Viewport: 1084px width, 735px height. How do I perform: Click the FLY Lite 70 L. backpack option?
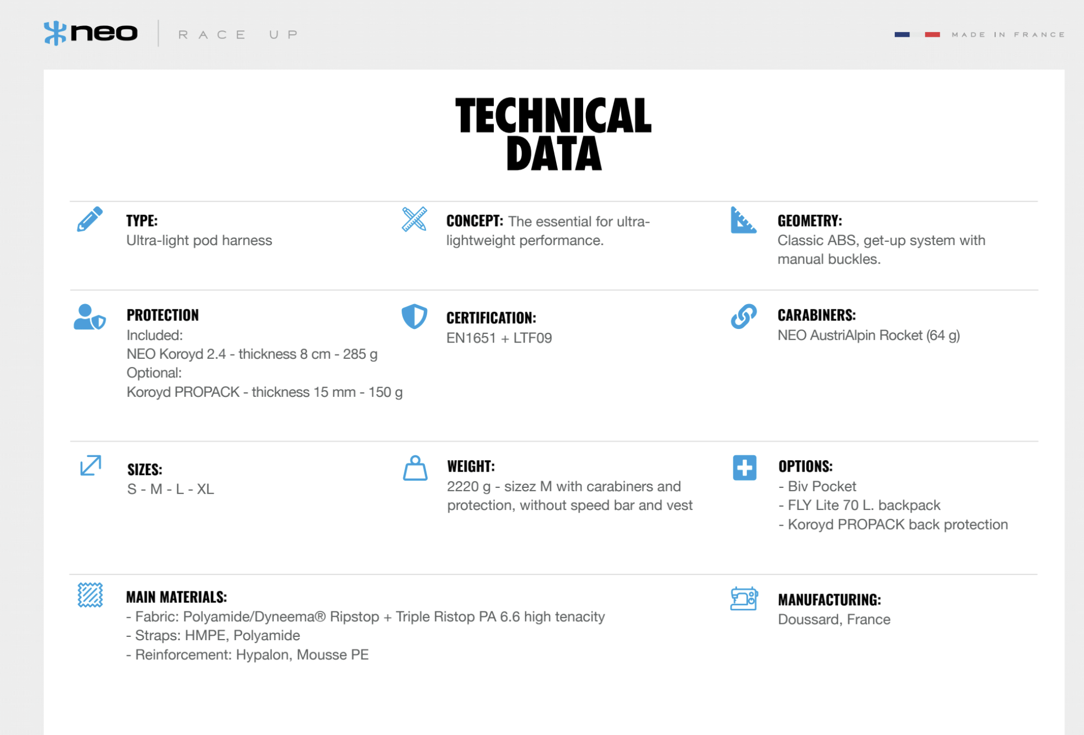[x=863, y=505]
